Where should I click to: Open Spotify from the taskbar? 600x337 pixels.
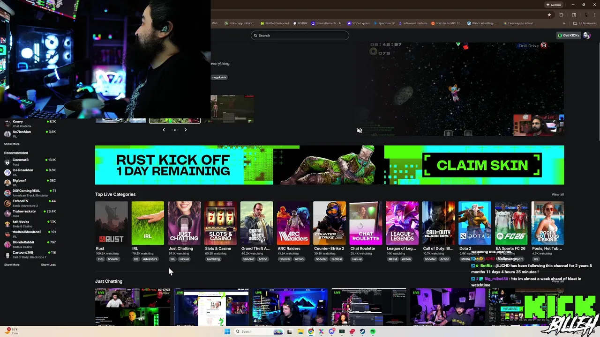coord(373,331)
